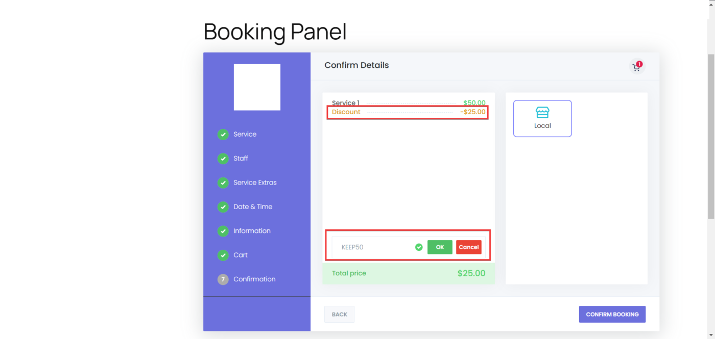Click the Cart step checkmark icon

pos(223,255)
